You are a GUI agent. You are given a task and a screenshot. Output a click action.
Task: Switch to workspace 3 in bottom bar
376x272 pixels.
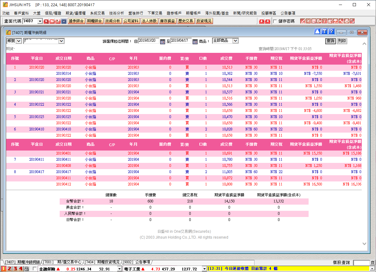[x=15, y=269]
